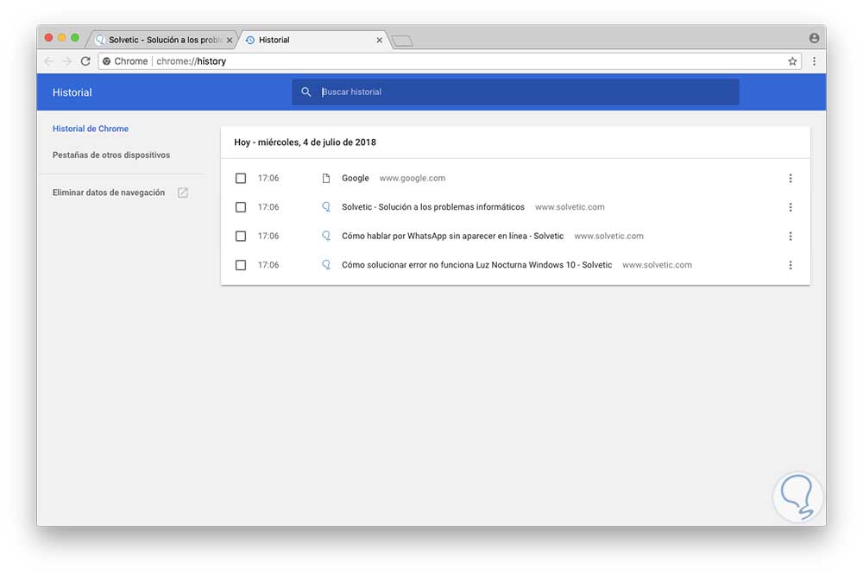Viewport: 863px width, 575px height.
Task: Tick the checkbox for Solvetic - Solución entry
Action: tap(241, 207)
